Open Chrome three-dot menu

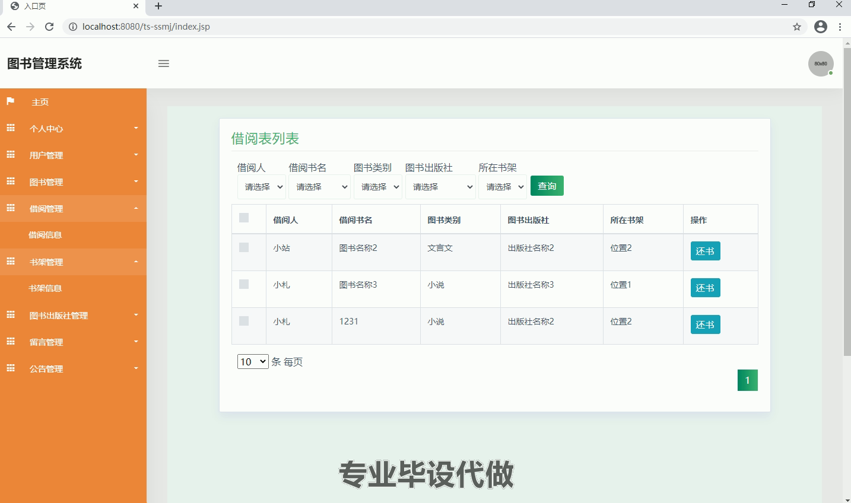840,27
